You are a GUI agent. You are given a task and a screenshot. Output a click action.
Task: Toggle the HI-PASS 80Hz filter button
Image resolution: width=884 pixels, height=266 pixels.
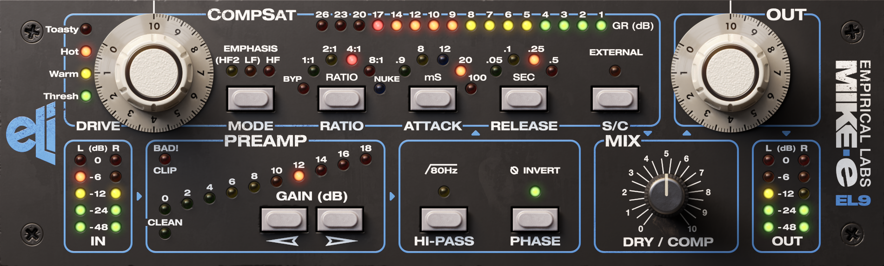444,220
